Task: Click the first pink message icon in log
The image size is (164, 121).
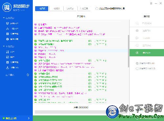Action: point(35,25)
